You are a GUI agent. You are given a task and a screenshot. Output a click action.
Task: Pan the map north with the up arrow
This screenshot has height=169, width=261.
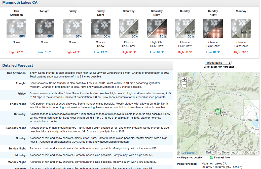point(218,75)
